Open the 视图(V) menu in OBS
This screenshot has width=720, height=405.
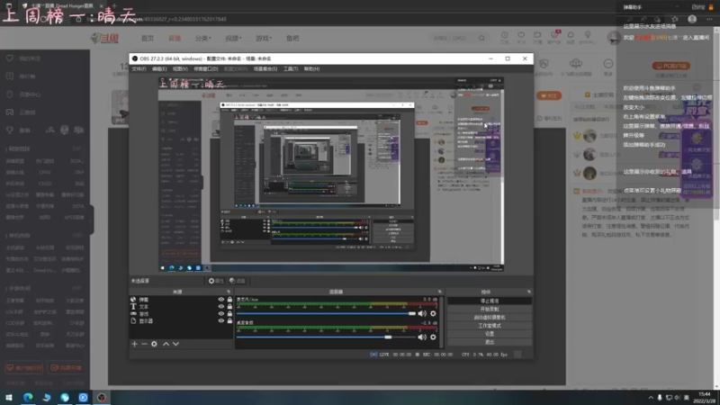coord(180,69)
